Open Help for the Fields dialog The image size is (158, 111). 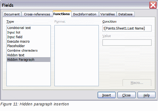(x=146, y=95)
